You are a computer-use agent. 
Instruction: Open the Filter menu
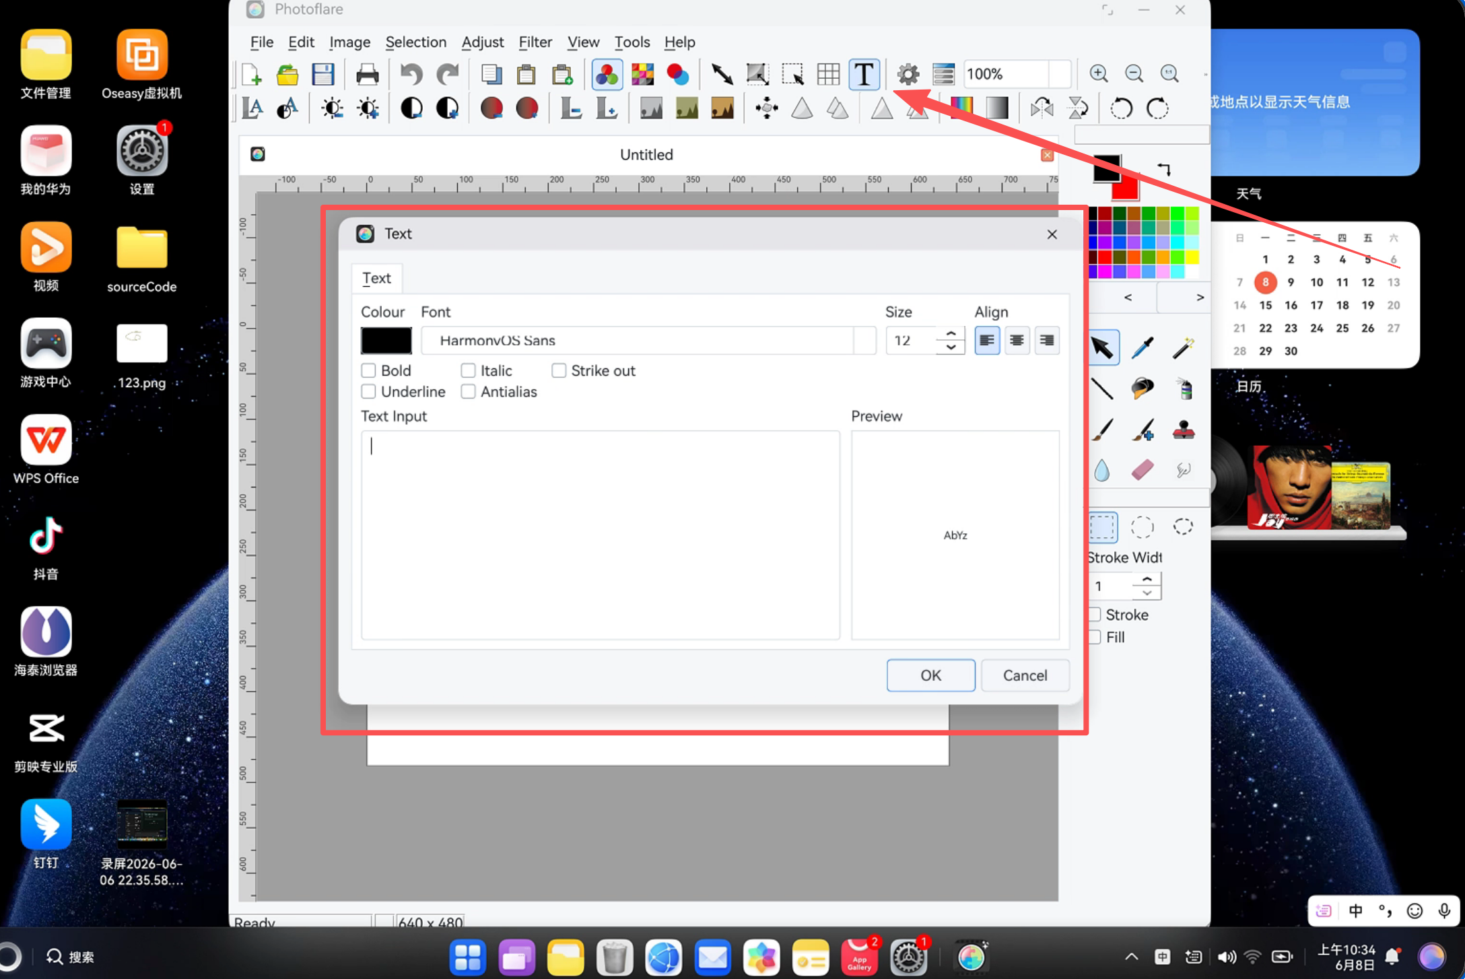pos(535,42)
